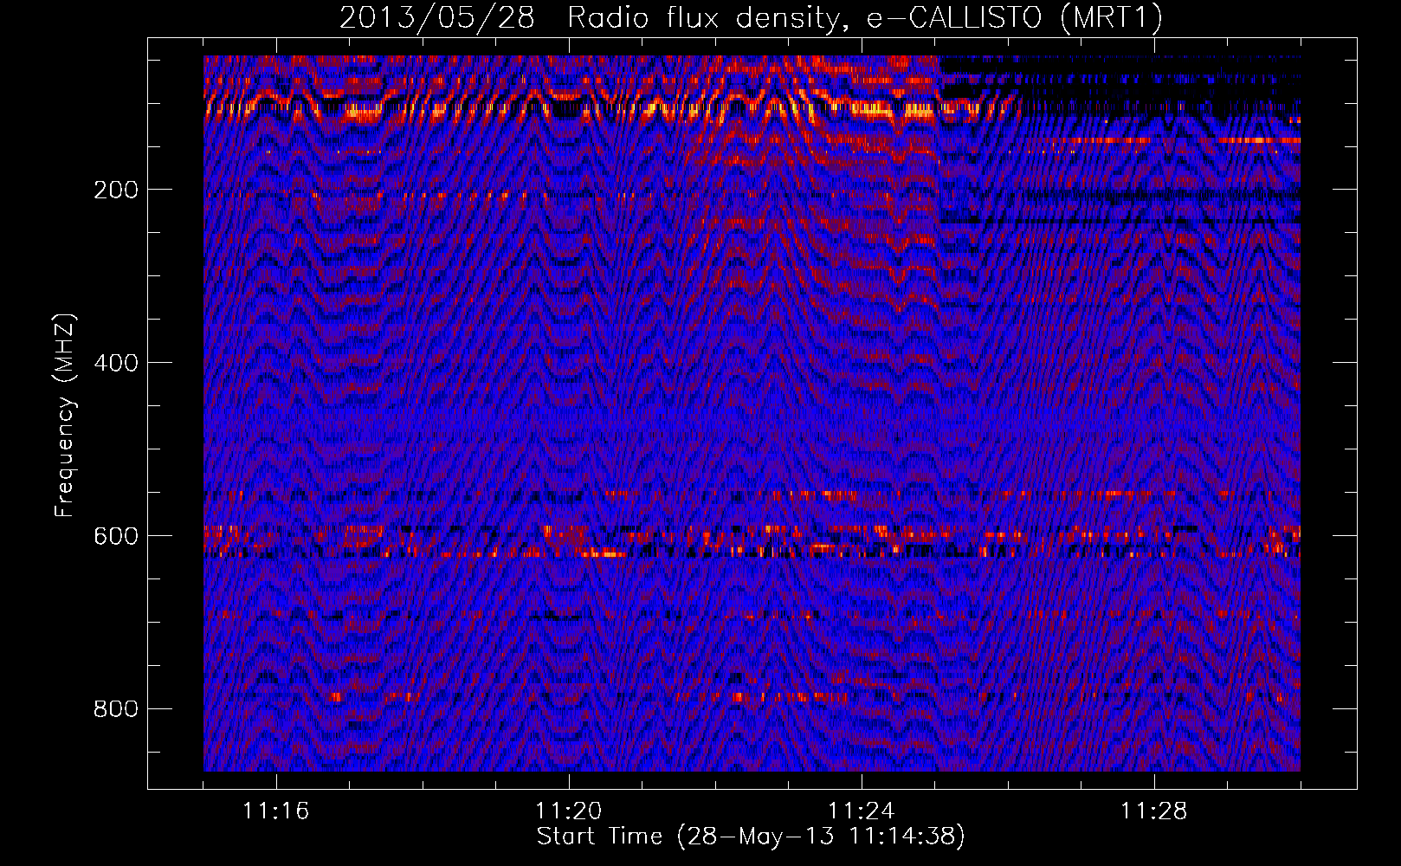Click the '200' frequency tick label
1401x866 pixels.
click(x=115, y=190)
